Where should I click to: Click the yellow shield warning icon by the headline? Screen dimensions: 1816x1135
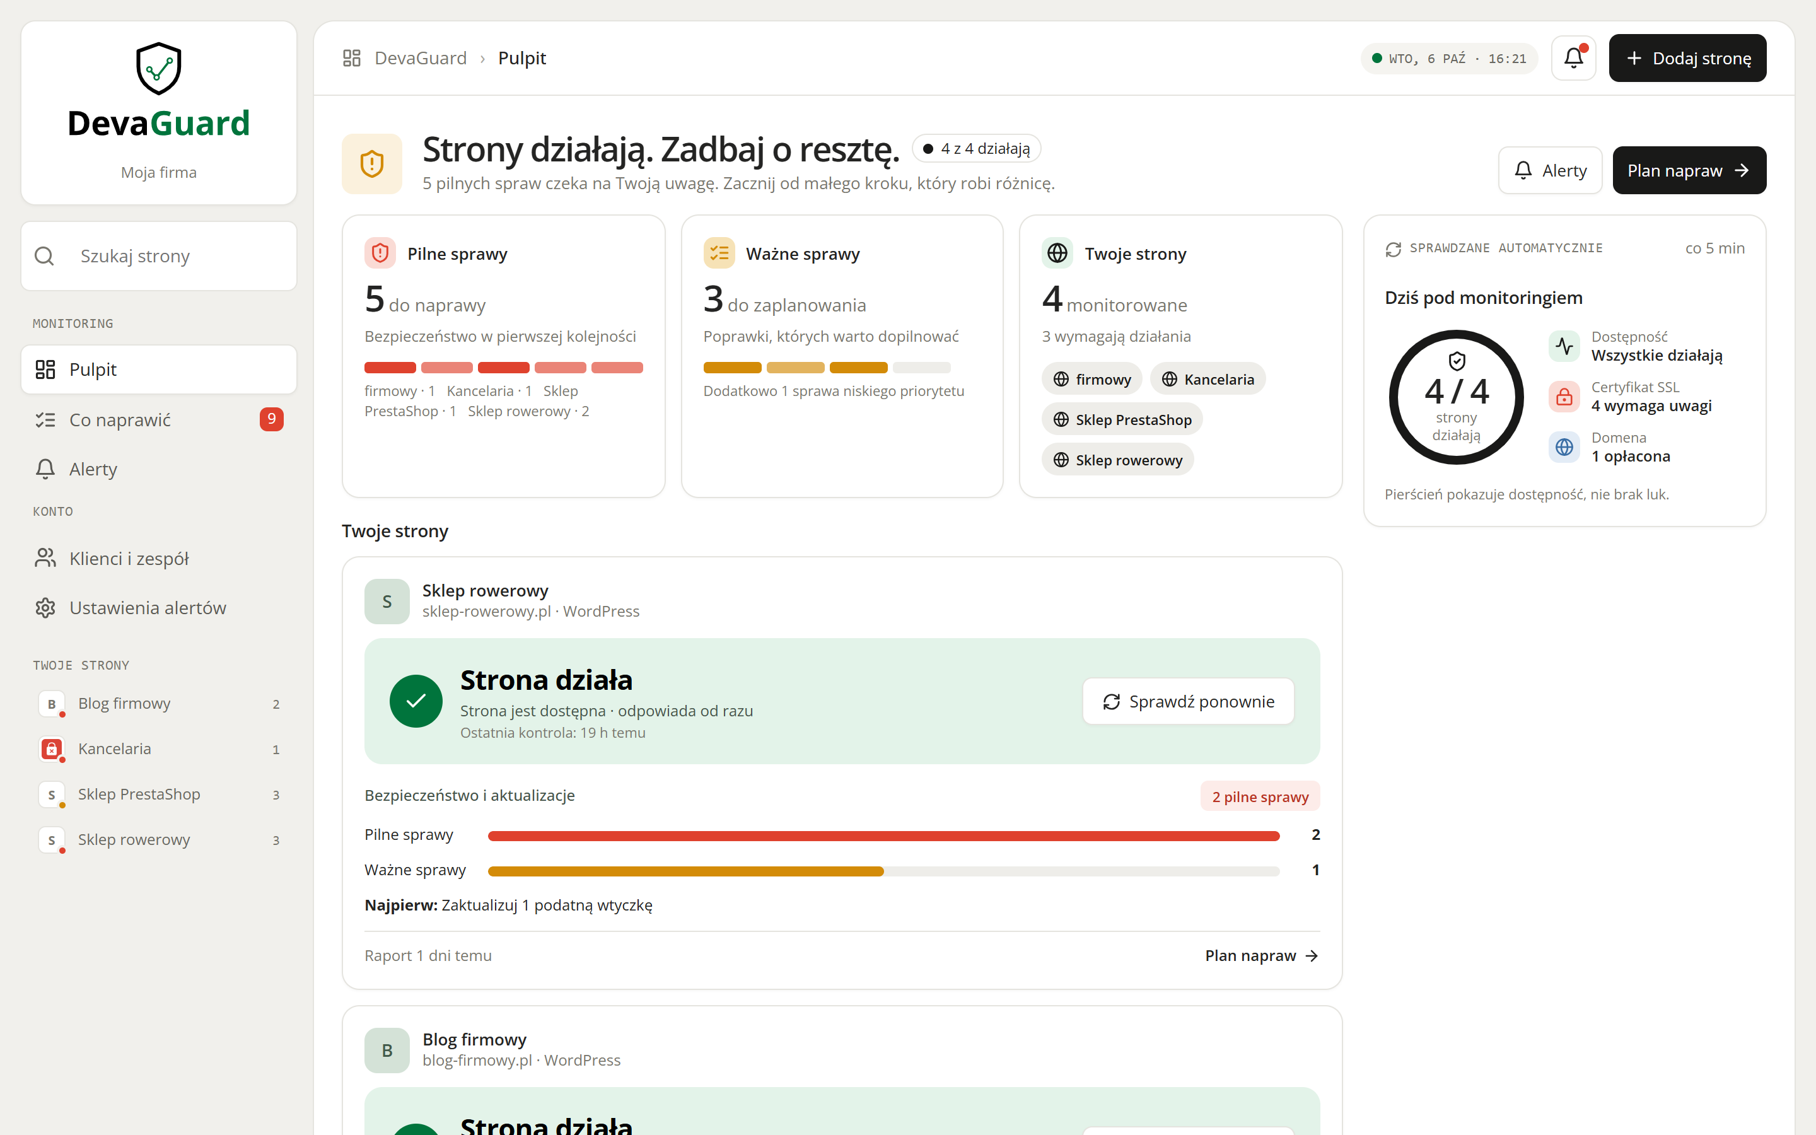click(x=372, y=164)
